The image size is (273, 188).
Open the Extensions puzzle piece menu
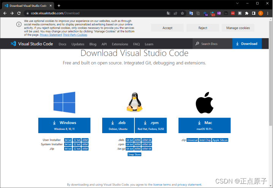[247, 13]
